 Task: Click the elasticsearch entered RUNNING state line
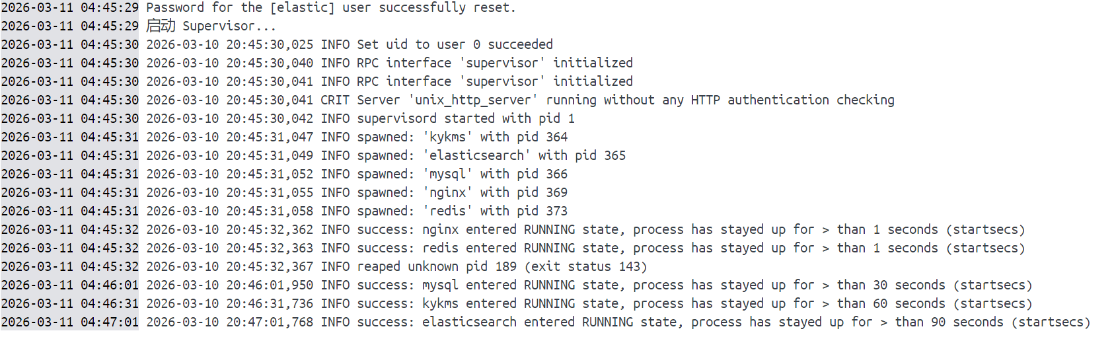click(x=723, y=322)
